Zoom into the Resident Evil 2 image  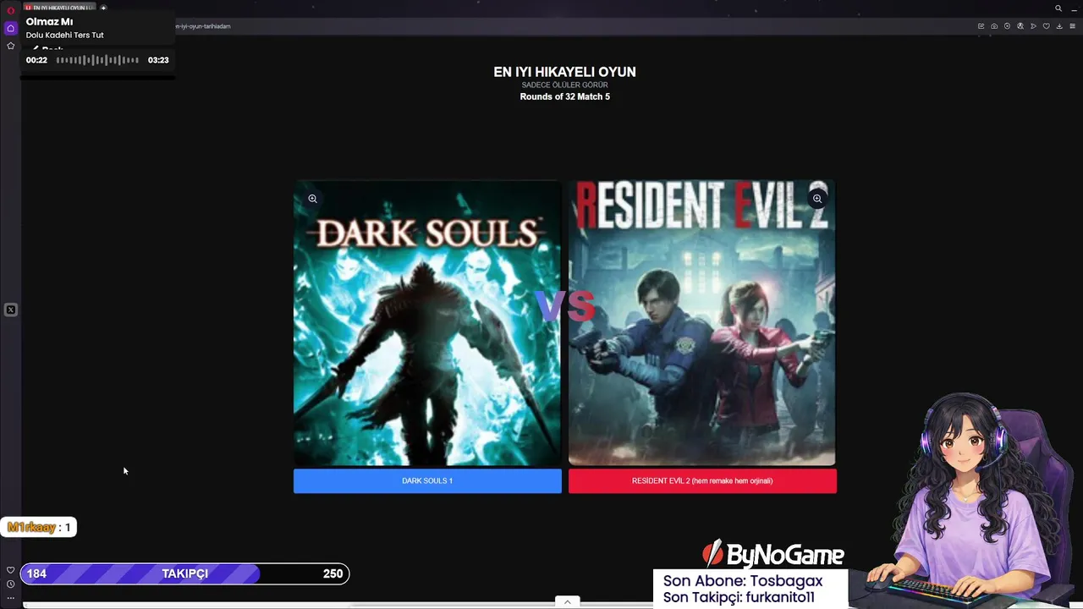817,199
